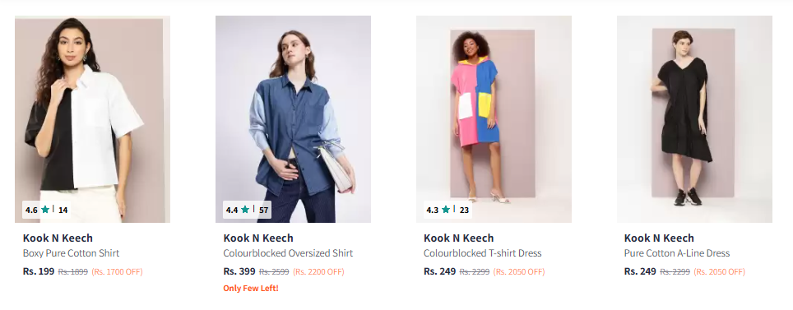Click the Rs. 1700 OFF discount text
Viewport: 793px width, 310px height.
coord(118,272)
